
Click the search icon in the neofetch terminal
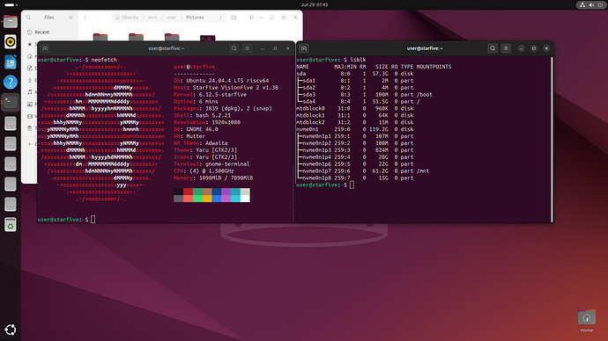point(234,48)
